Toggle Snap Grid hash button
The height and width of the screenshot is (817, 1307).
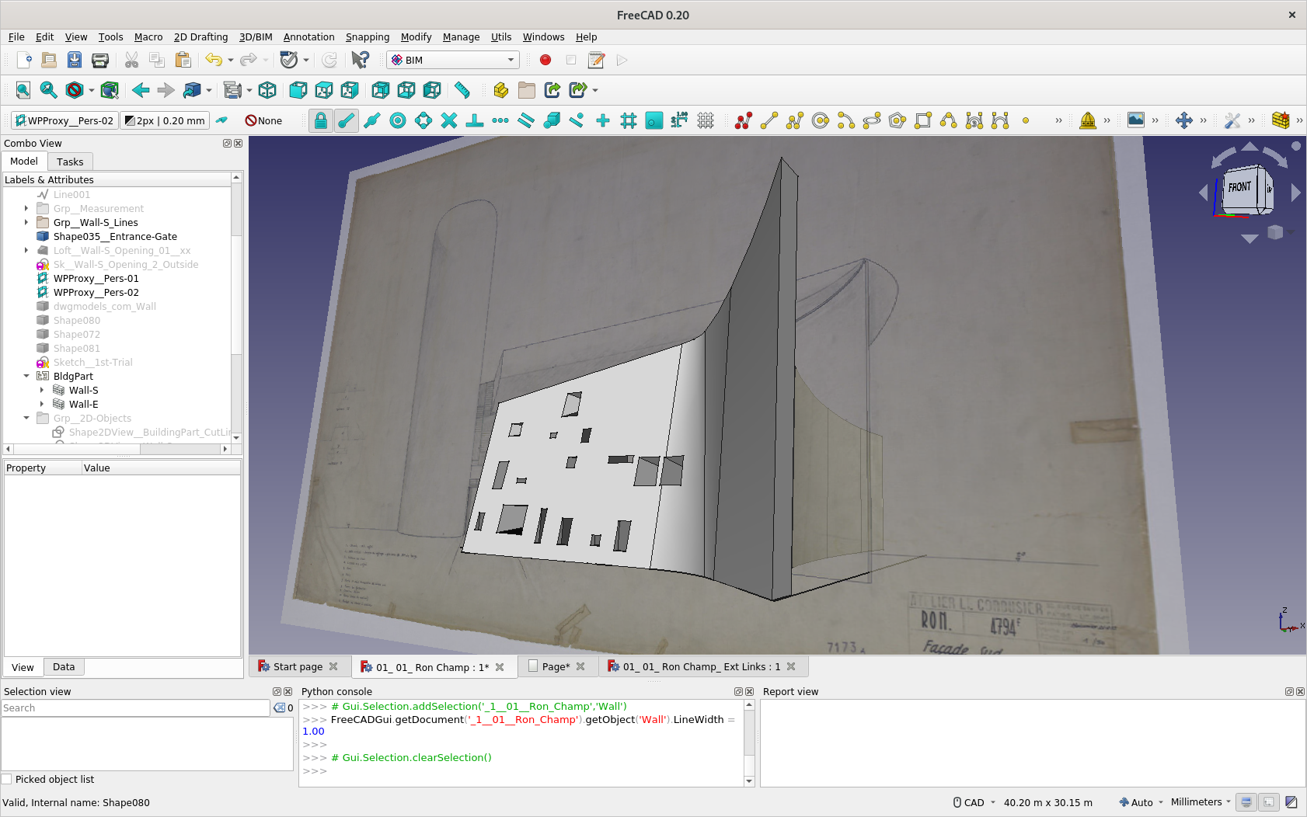click(629, 120)
